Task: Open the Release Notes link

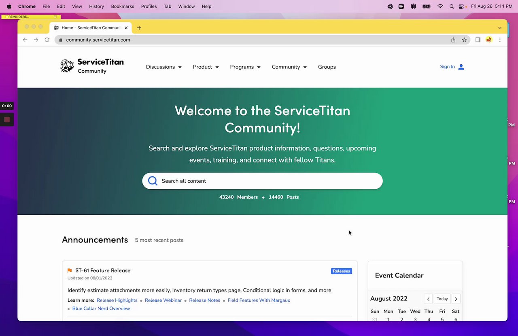Action: point(205,300)
